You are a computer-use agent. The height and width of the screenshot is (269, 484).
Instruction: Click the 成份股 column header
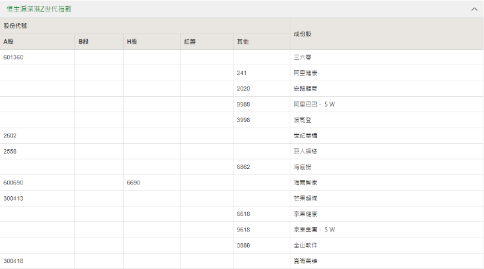tap(303, 34)
